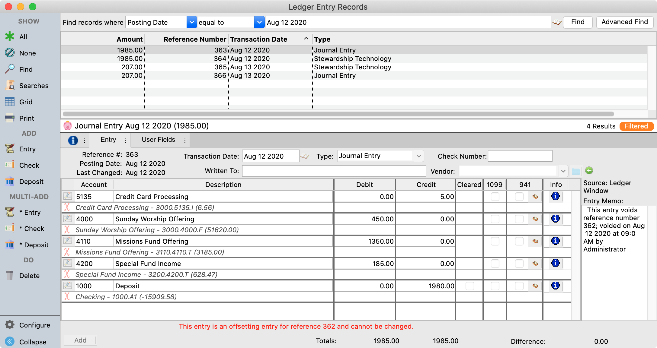This screenshot has width=657, height=348.
Task: Open the Posting Date field dropdown
Action: click(x=191, y=22)
